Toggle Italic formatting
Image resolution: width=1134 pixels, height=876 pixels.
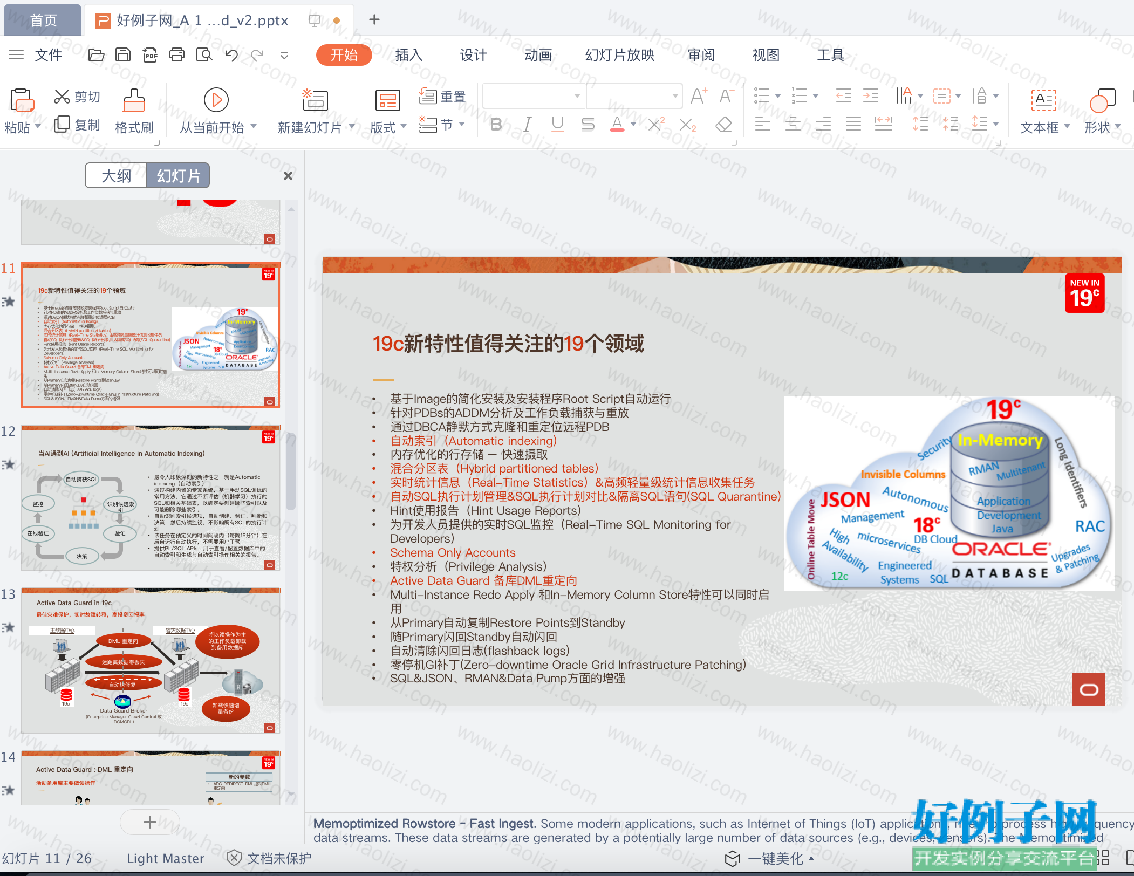(x=528, y=125)
